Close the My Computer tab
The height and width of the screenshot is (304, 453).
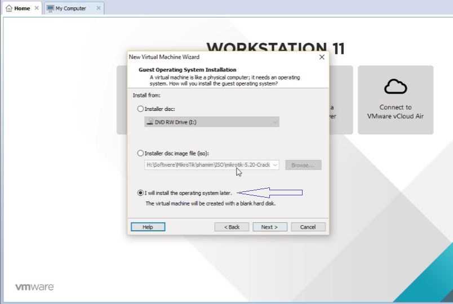pos(99,8)
